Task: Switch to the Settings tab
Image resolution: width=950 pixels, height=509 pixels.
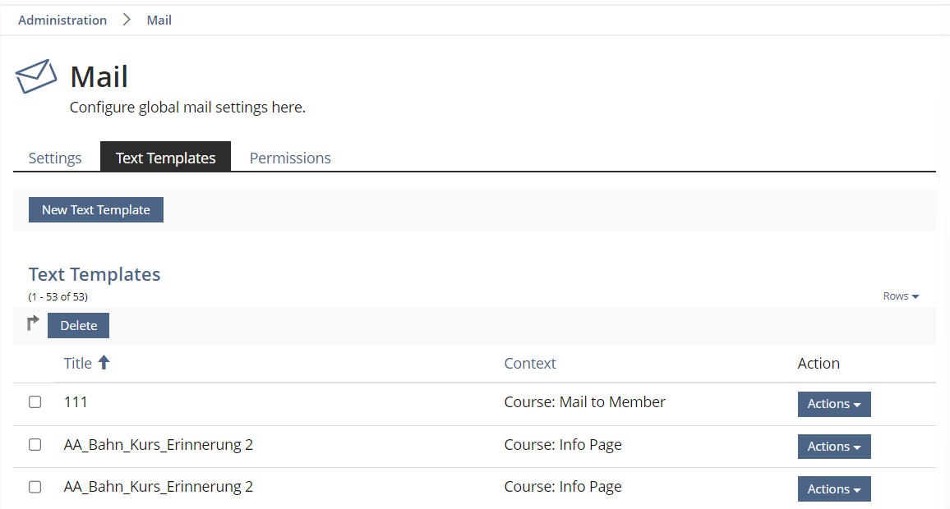Action: point(55,158)
